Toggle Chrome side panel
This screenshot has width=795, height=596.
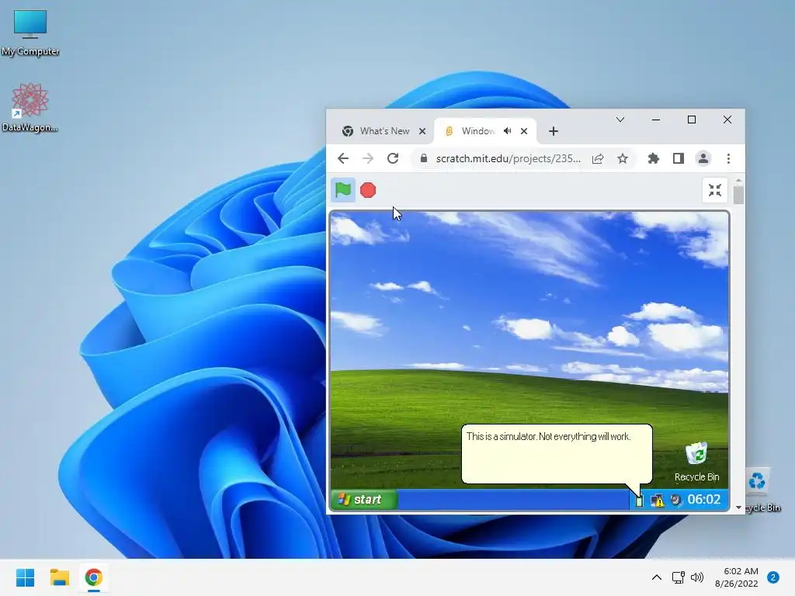[679, 158]
